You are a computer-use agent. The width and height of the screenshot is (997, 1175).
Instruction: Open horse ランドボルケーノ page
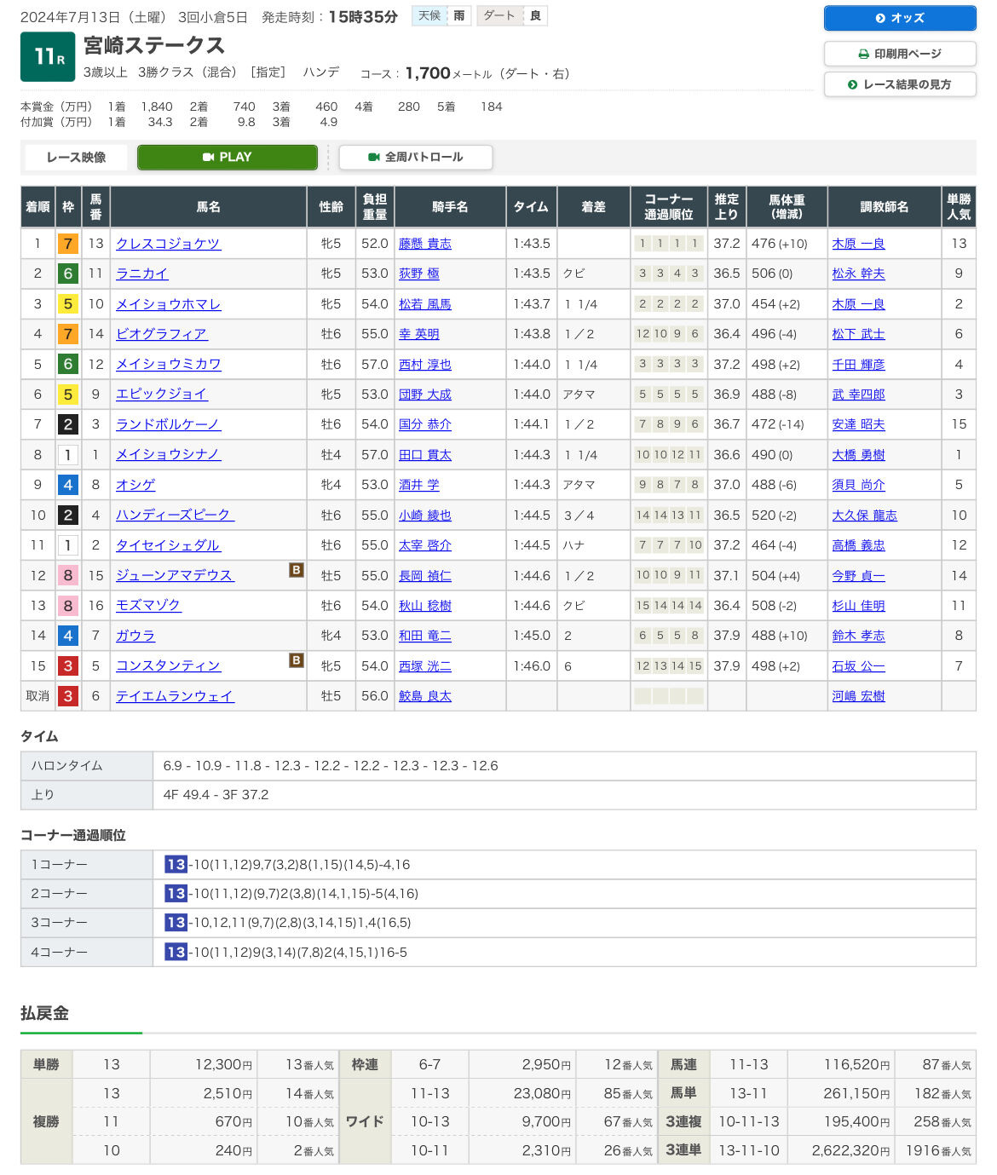(168, 424)
